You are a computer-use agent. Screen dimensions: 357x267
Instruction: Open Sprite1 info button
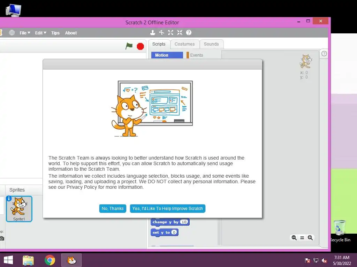point(9,199)
